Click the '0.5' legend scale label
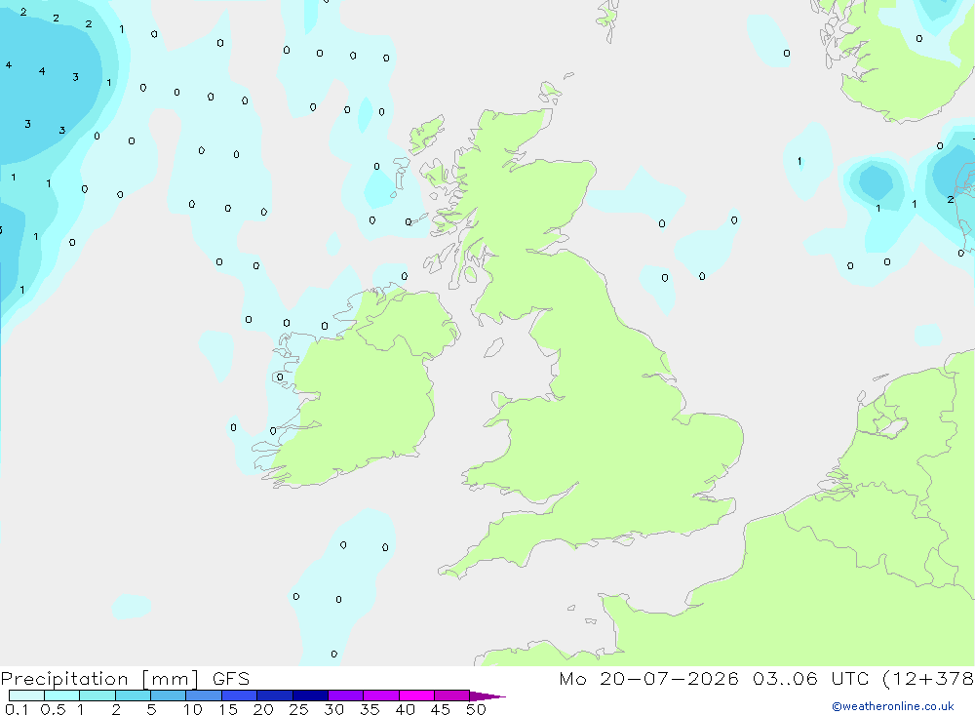The height and width of the screenshot is (715, 975). [53, 709]
